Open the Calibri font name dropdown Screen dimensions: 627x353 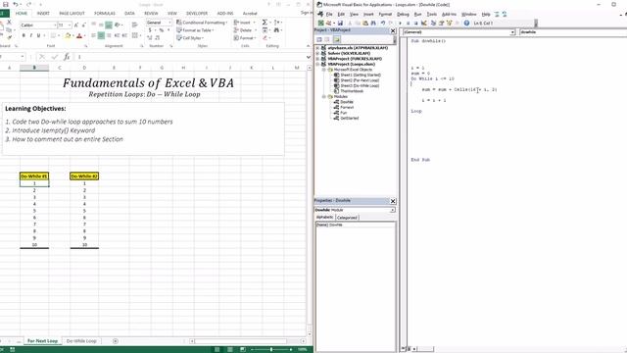[55, 25]
